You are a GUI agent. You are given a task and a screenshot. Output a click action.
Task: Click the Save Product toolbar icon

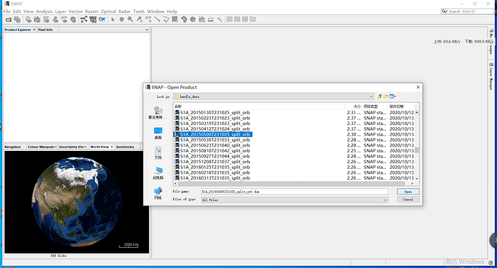(17, 19)
